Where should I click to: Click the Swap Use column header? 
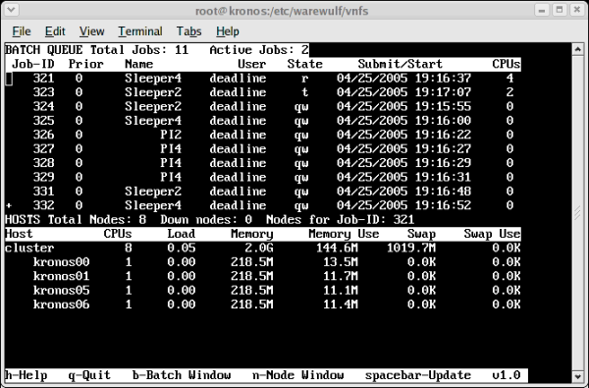(x=492, y=234)
